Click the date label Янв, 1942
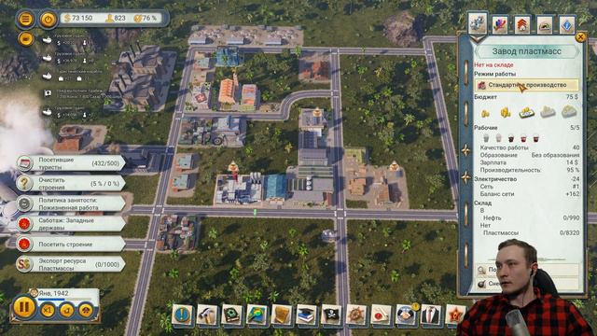 click(x=54, y=293)
